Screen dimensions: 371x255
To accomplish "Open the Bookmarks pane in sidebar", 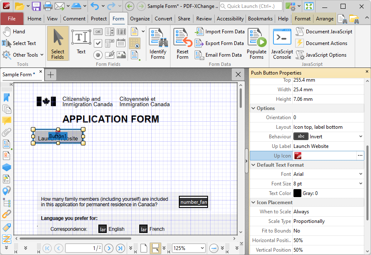I will point(7,97).
